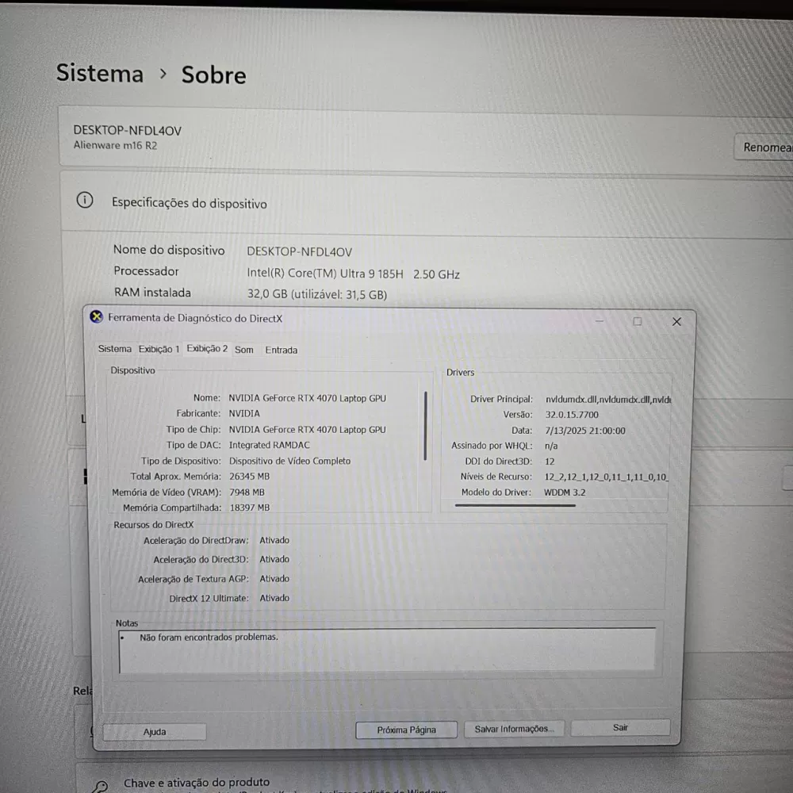Screen dimensions: 793x793
Task: Click the driver version 32.0.15.7700
Action: tap(572, 415)
